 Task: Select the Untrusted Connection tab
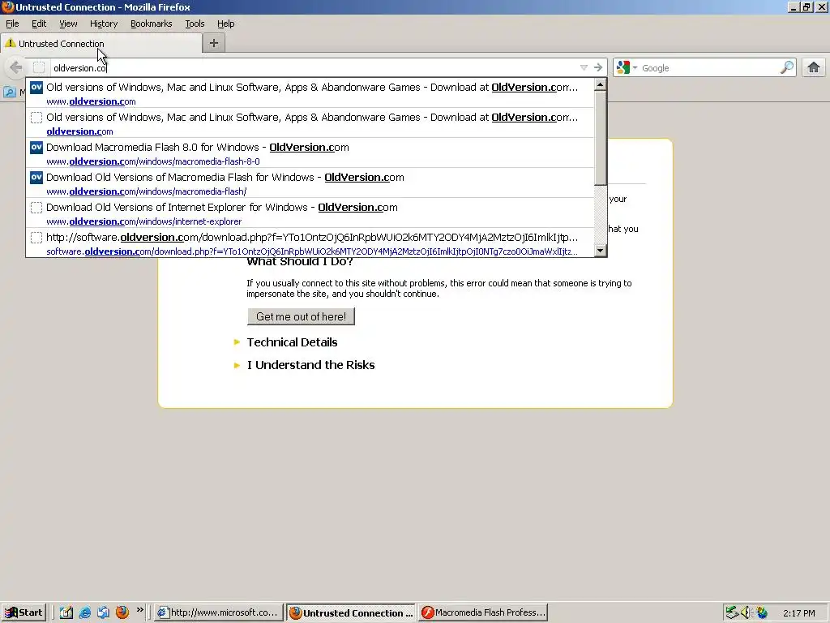pos(101,44)
